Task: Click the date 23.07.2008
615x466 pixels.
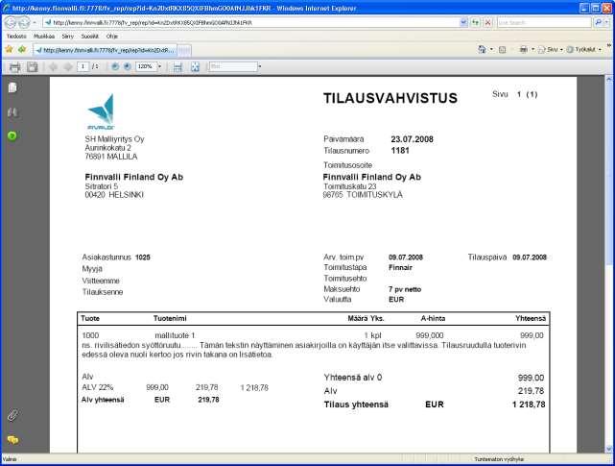Action: (412, 139)
